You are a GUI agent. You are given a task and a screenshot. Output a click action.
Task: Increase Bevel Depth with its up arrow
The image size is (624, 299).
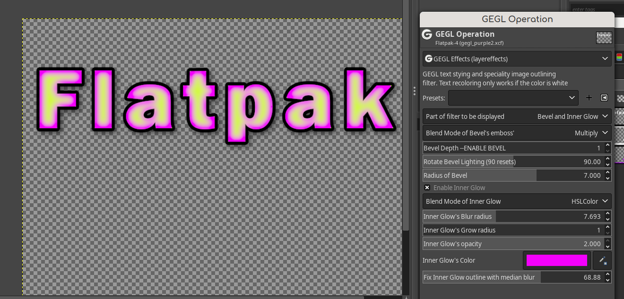point(607,145)
